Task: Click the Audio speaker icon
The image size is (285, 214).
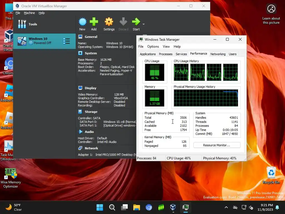Action: pyautogui.click(x=80, y=132)
